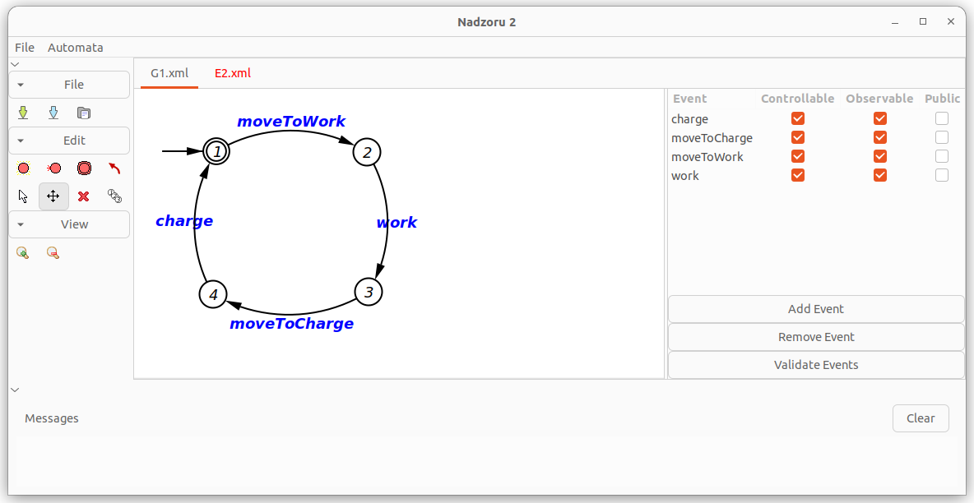Click the stacked documents icon under File

pos(84,113)
